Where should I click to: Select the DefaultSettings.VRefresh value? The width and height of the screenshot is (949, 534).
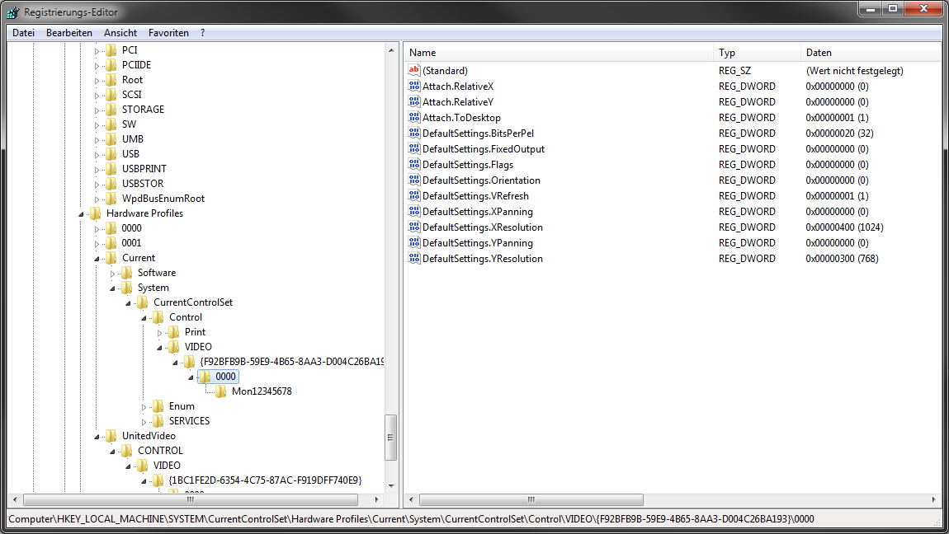point(475,196)
